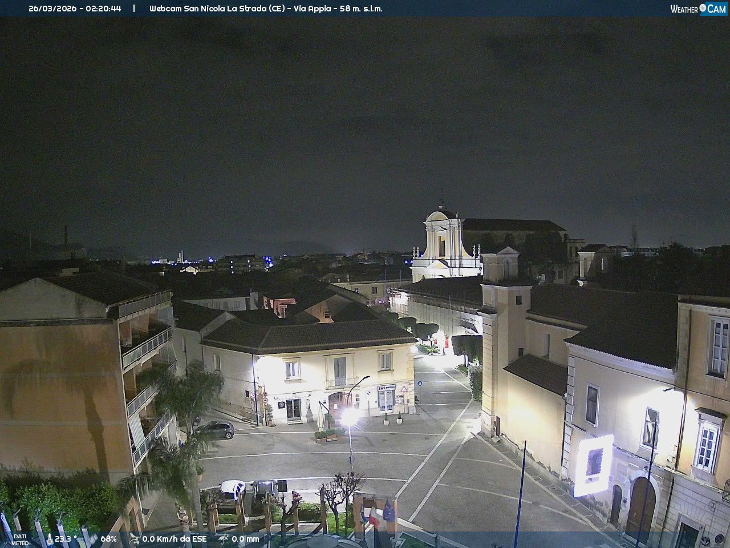Click the bright street lamp in the piazza
730x548 pixels.
tap(348, 420)
